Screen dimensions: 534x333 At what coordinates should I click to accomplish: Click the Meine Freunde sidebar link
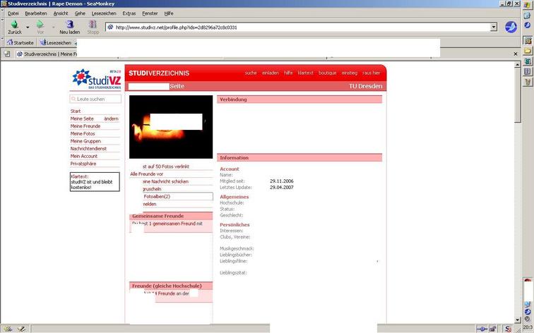(x=85, y=126)
